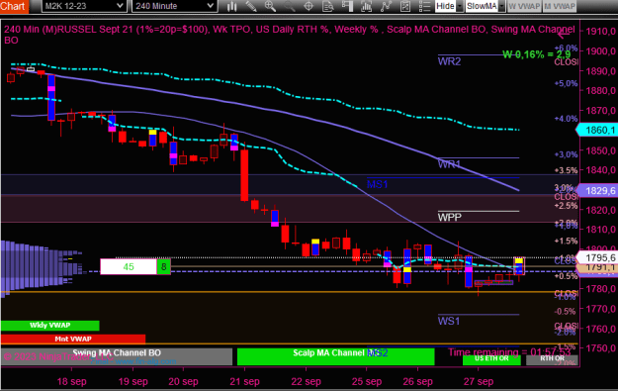This screenshot has height=391, width=618.
Task: Click the 18 sep date label
Action: click(72, 381)
